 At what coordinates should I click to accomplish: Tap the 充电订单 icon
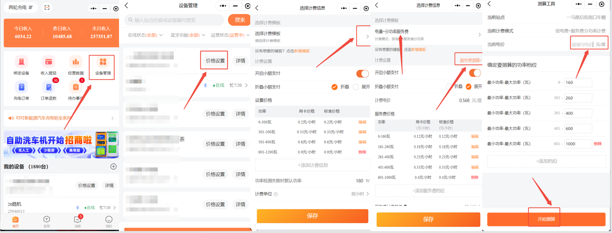coord(21,87)
